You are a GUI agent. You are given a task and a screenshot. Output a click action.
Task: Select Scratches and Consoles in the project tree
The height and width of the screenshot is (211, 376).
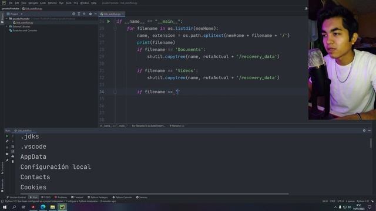click(x=23, y=30)
